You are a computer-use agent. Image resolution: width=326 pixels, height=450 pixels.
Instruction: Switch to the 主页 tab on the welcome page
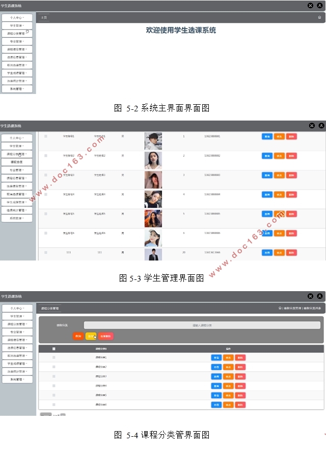coord(44,17)
